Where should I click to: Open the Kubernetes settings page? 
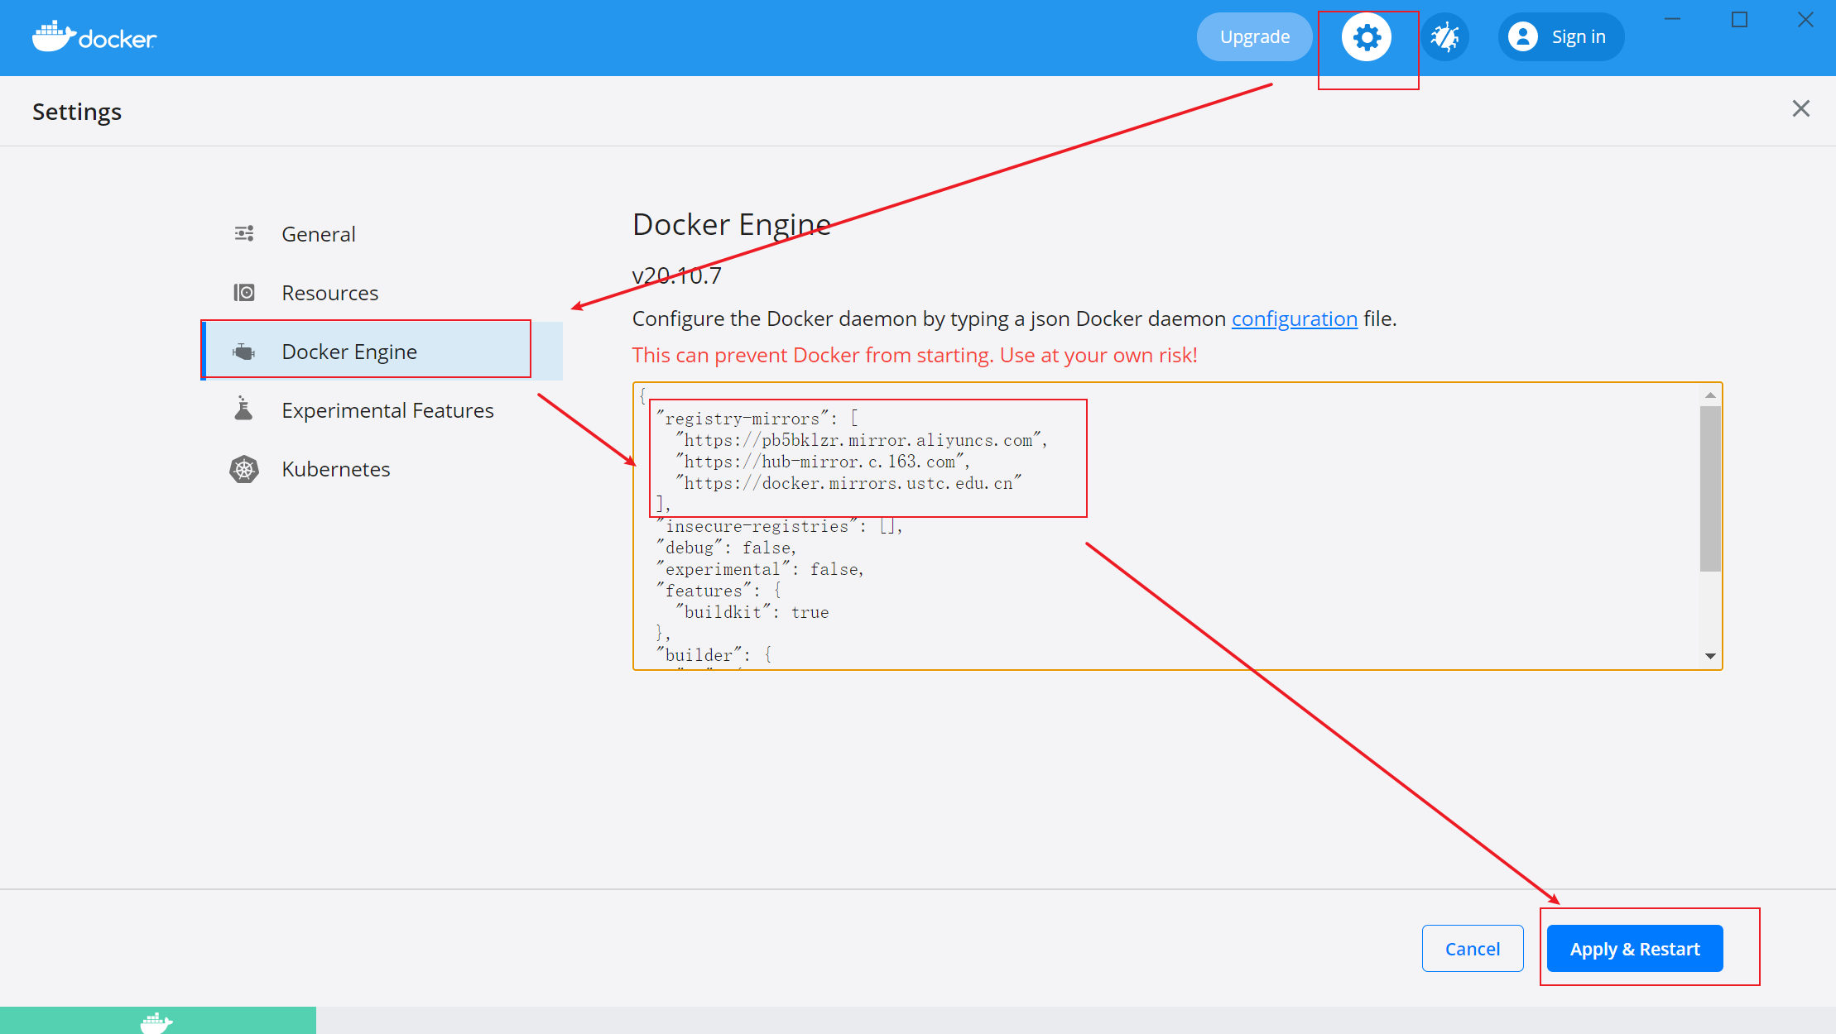click(335, 469)
